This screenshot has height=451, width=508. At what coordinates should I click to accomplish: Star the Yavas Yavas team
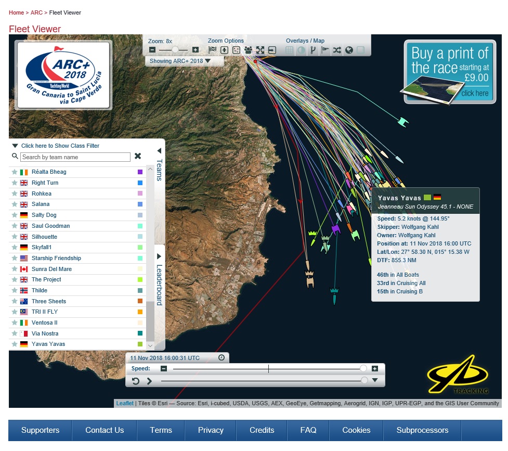pos(14,344)
